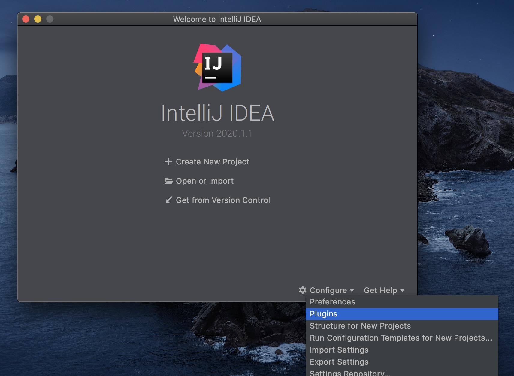
Task: Select Plugins in the Configure menu
Action: pyautogui.click(x=324, y=314)
